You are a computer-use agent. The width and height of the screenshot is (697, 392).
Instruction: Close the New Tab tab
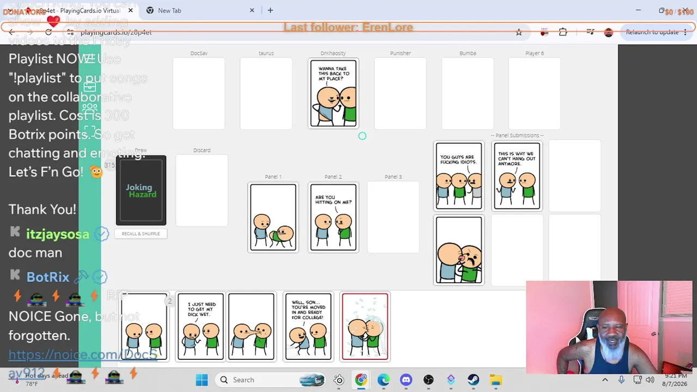point(252,10)
